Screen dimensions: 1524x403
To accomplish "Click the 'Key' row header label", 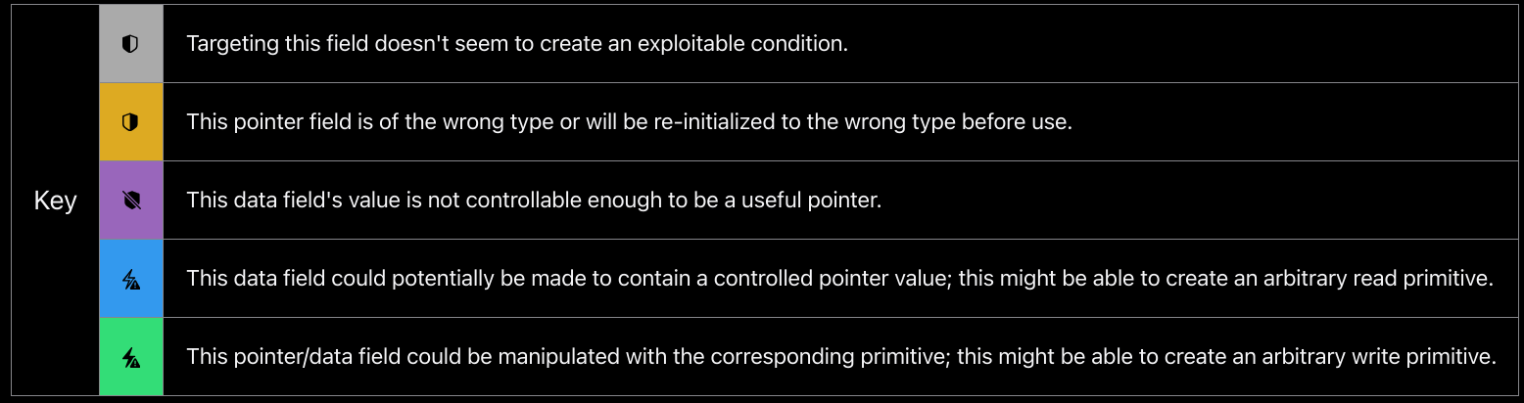I will click(55, 201).
